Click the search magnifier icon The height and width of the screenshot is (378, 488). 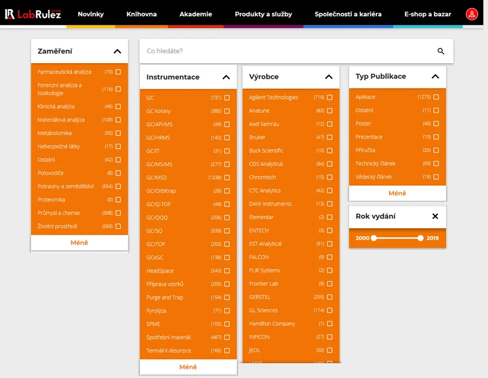[441, 52]
